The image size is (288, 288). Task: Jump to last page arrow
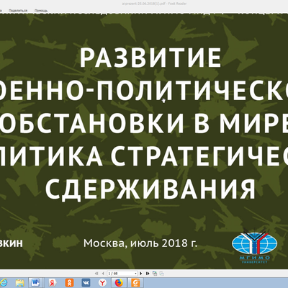[x=148, y=274]
